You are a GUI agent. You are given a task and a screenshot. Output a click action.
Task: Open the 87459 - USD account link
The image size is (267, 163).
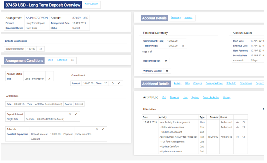(x=80, y=18)
